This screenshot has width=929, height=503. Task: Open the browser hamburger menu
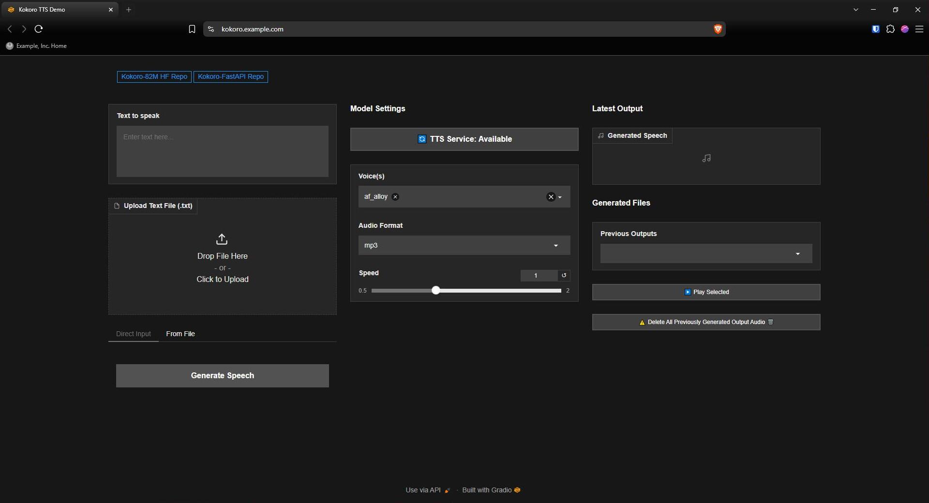pyautogui.click(x=919, y=29)
